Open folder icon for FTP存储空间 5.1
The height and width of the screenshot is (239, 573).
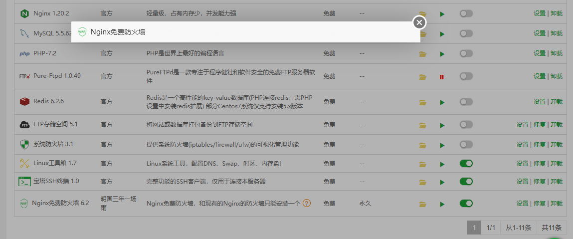point(423,125)
